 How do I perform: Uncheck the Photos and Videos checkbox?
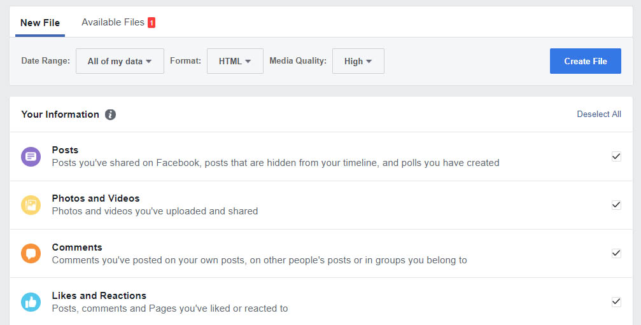pyautogui.click(x=616, y=205)
